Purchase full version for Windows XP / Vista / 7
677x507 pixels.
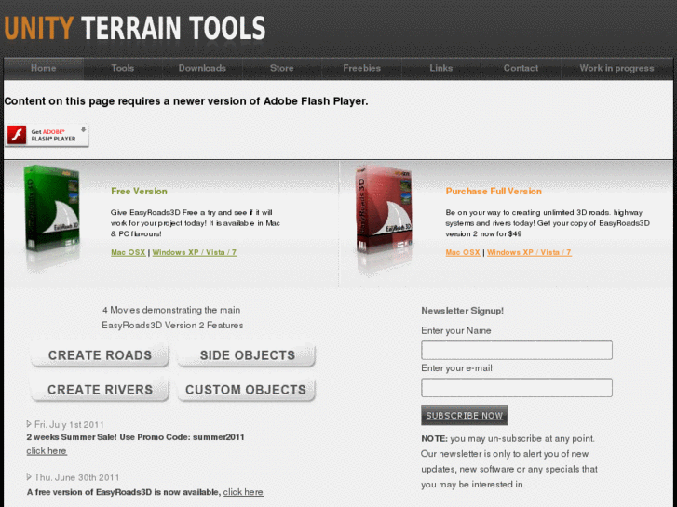529,252
